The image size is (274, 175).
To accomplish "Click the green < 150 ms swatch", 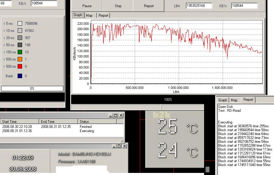I will pyautogui.click(x=20, y=52).
